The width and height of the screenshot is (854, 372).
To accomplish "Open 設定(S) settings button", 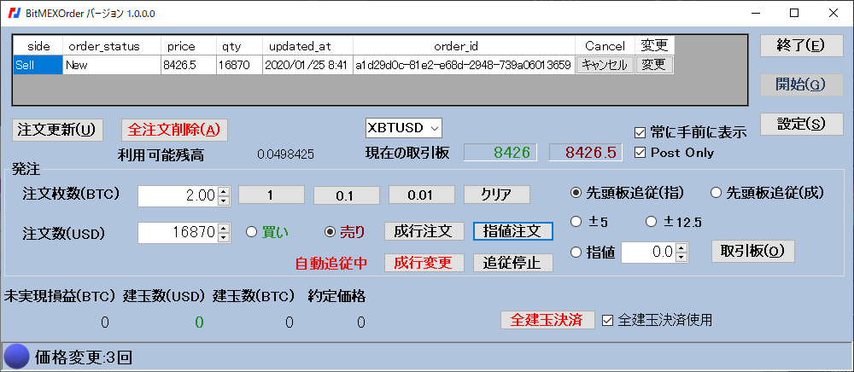I will click(x=801, y=124).
